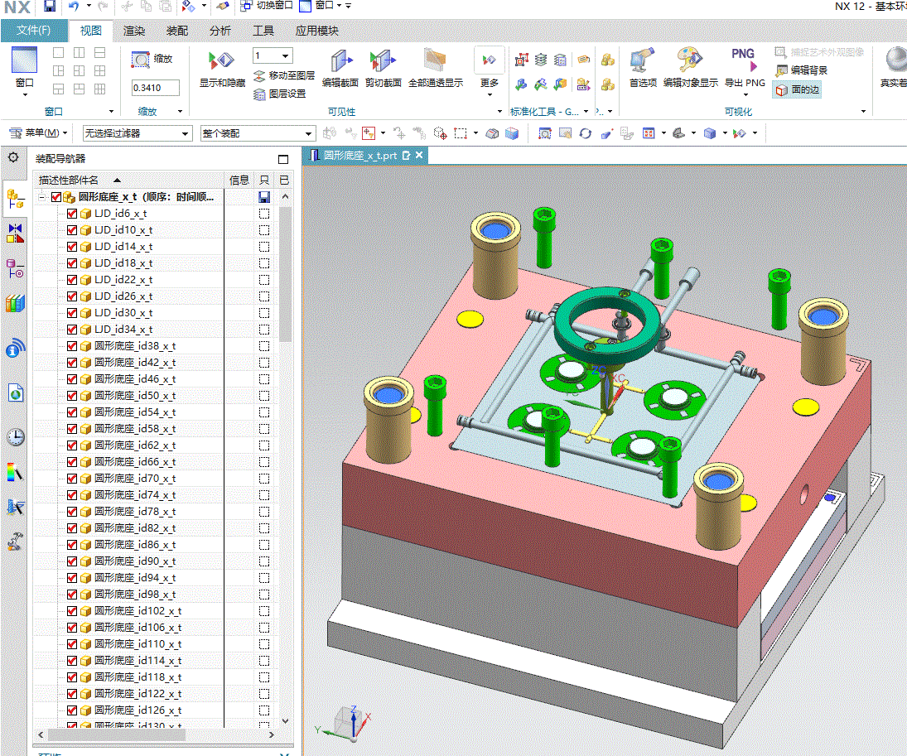Uncheck the 圆形底座_id54_x_t checkbox
The image size is (907, 756).
tap(72, 412)
